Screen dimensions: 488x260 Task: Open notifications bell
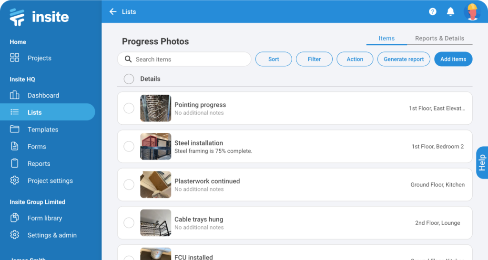tap(450, 11)
